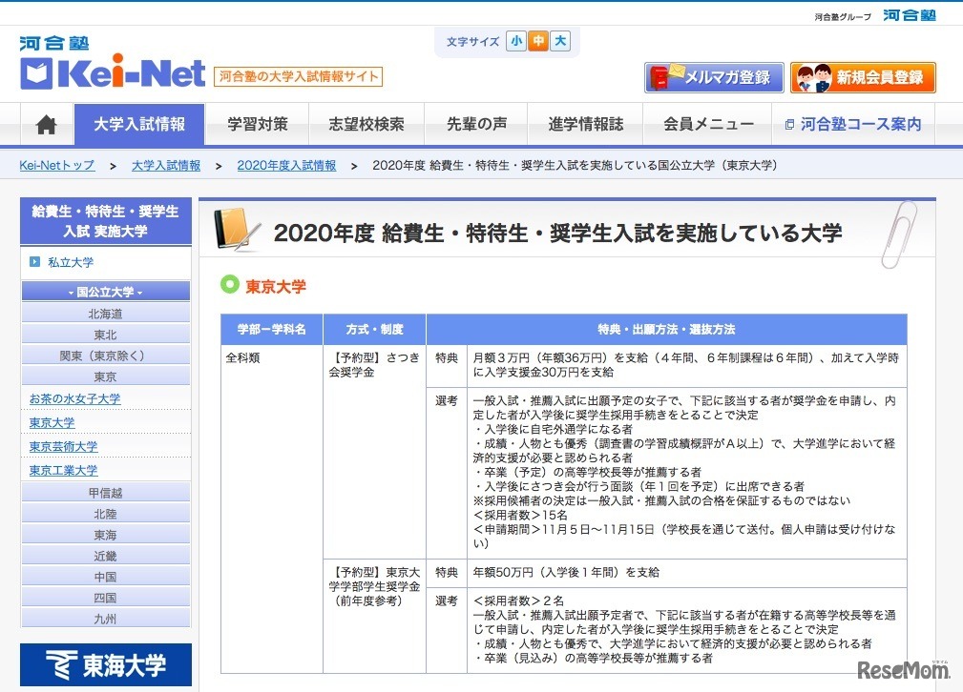Image resolution: width=963 pixels, height=692 pixels.
Task: Click the 方式・制度 column header
Action: click(375, 330)
